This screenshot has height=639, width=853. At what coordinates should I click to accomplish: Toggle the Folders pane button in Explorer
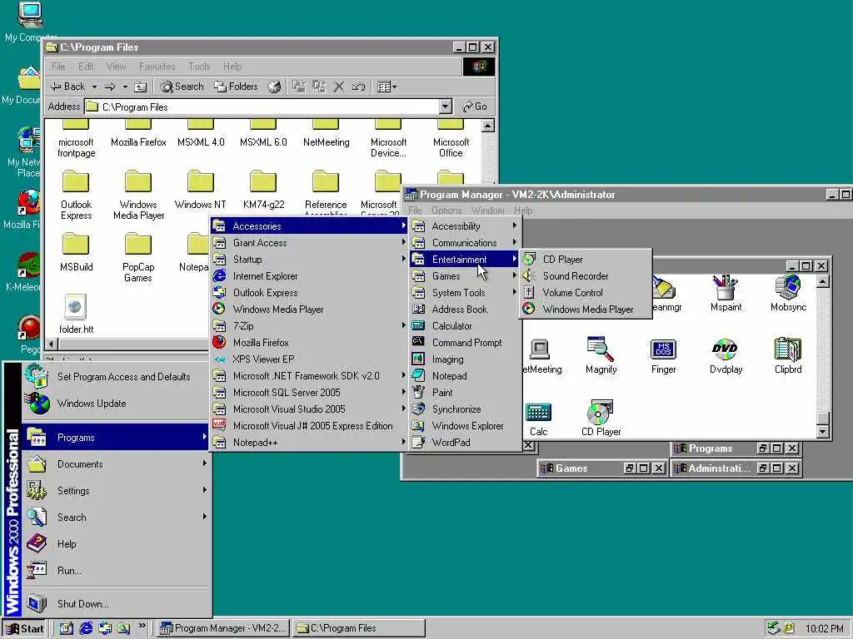236,87
